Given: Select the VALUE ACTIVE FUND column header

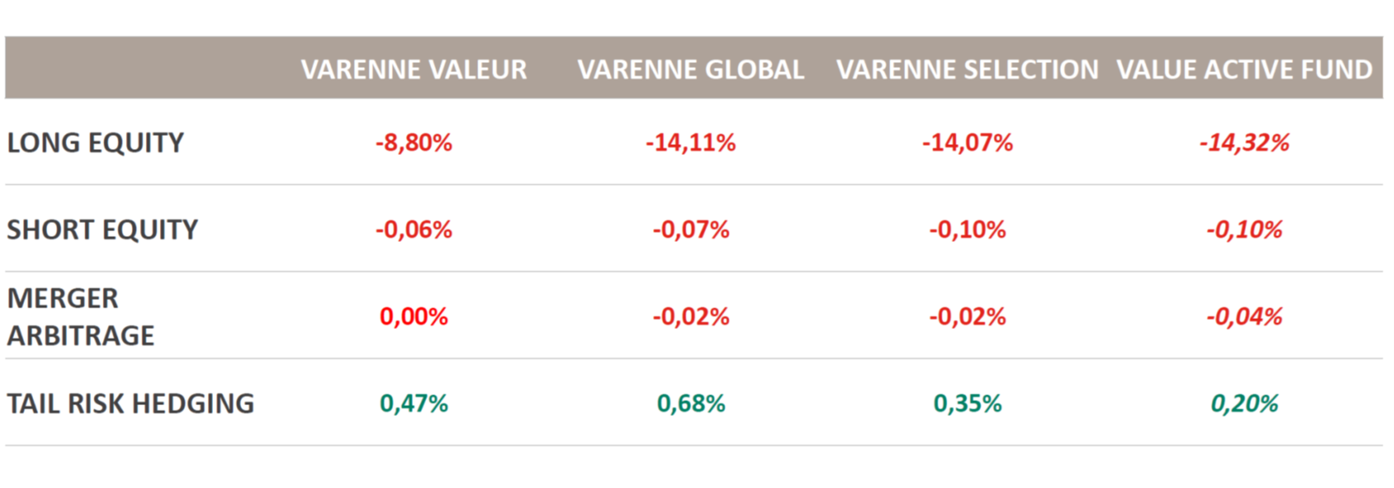Looking at the screenshot, I should click(1244, 70).
